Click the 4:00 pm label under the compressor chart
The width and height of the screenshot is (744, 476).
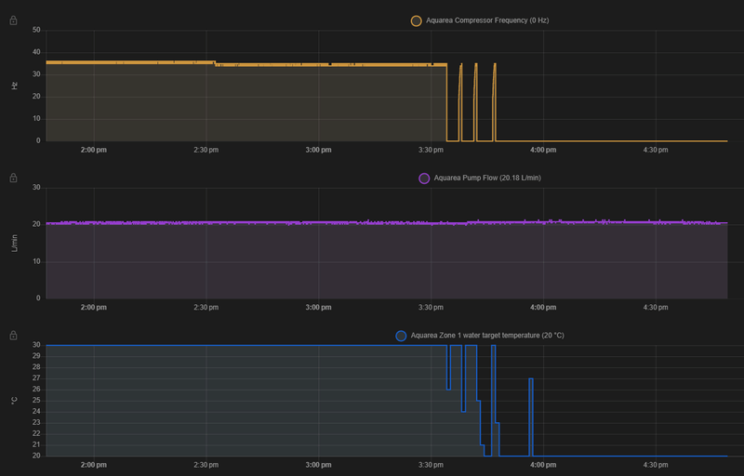542,150
